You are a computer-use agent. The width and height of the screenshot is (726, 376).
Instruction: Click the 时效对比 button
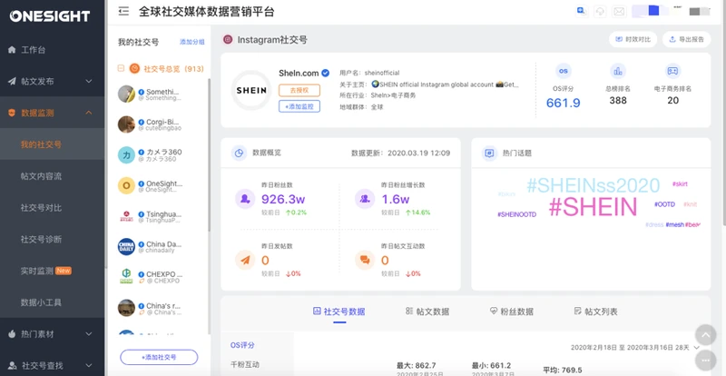[633, 40]
